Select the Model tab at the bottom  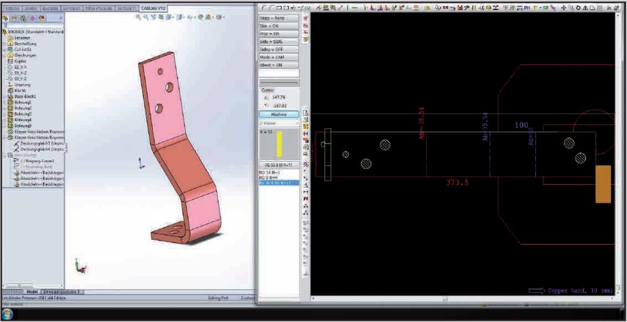pyautogui.click(x=31, y=292)
